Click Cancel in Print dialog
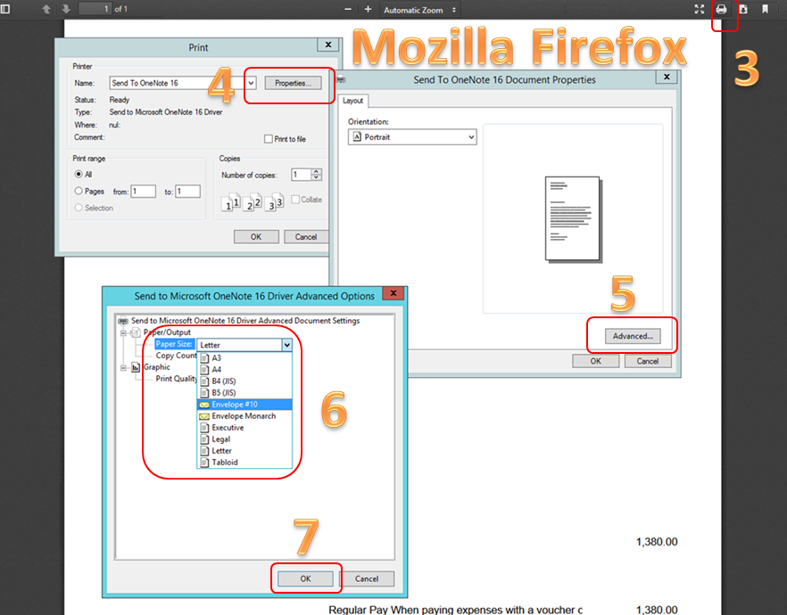 [306, 236]
